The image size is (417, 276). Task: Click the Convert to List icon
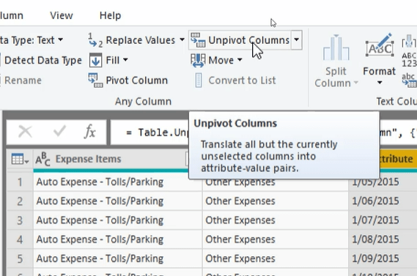click(199, 81)
